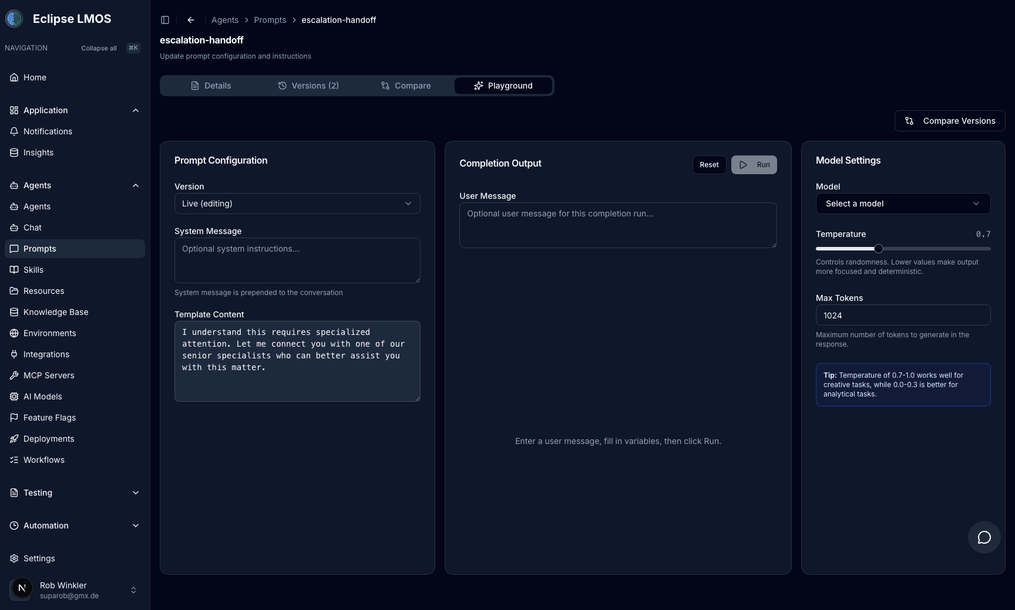Click the suparob@gmx.de email text
Image resolution: width=1015 pixels, height=610 pixels.
click(69, 596)
